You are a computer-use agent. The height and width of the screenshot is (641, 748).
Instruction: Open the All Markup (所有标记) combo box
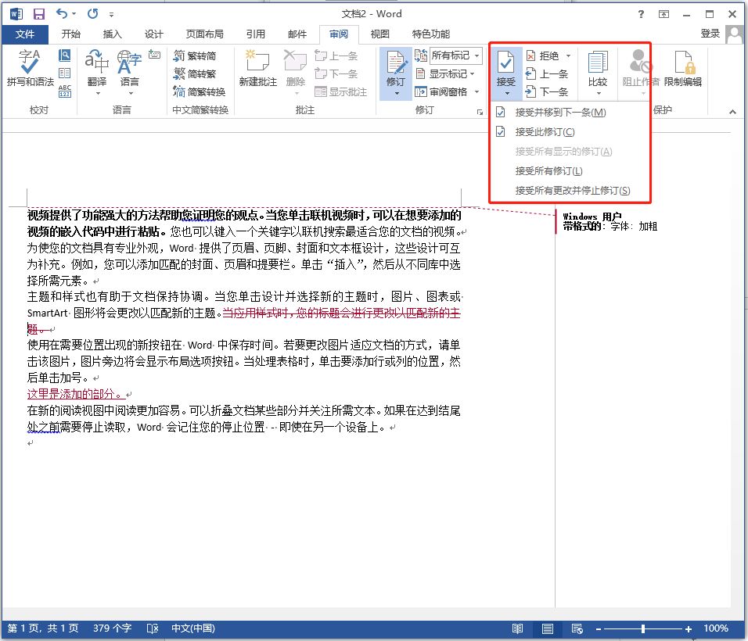[x=455, y=56]
